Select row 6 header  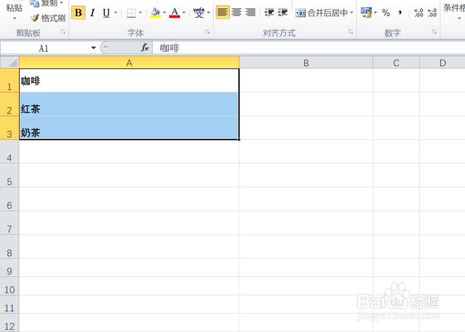(9, 199)
